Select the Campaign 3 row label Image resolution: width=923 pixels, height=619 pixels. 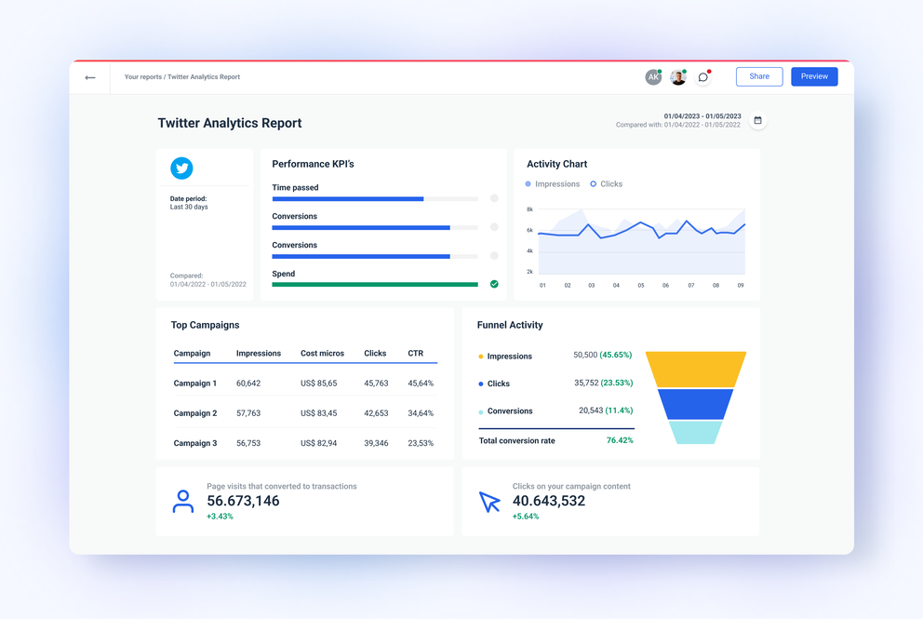[194, 443]
